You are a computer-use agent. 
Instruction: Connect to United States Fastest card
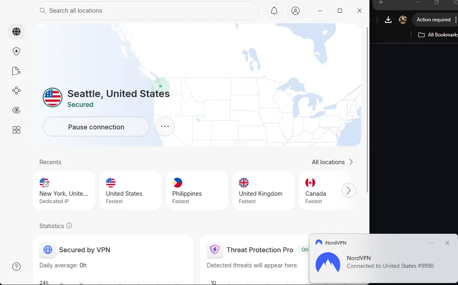pyautogui.click(x=131, y=190)
